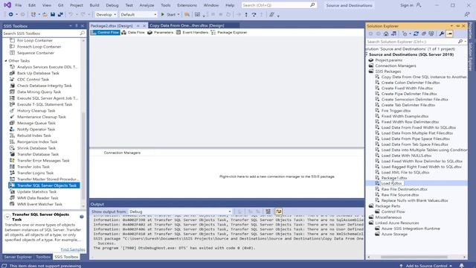Select Fire Trigger.dtsx in Solution Explorer
Image resolution: width=476 pixels, height=268 pixels.
click(x=396, y=111)
